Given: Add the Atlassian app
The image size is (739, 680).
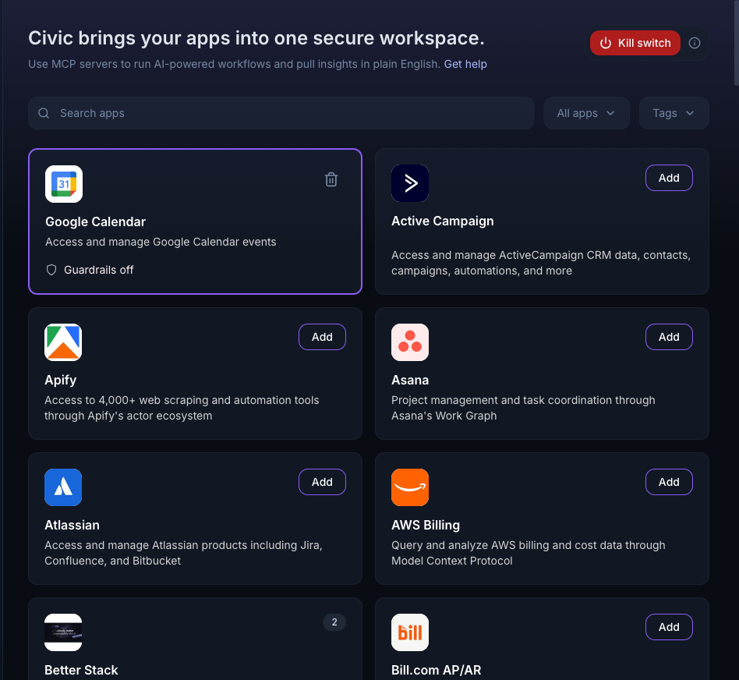Looking at the screenshot, I should tap(322, 482).
